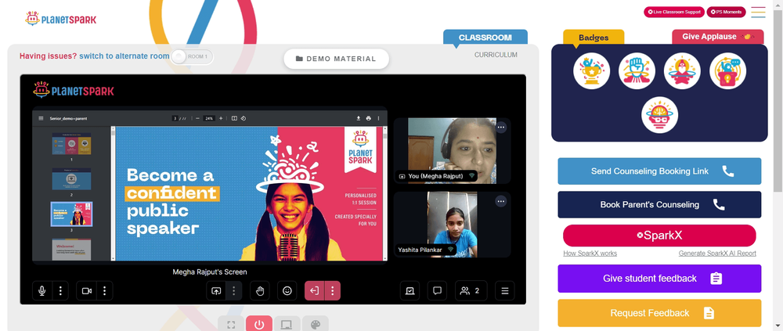Viewport: 783px width, 331px height.
Task: Click Request Feedback button
Action: coord(659,313)
